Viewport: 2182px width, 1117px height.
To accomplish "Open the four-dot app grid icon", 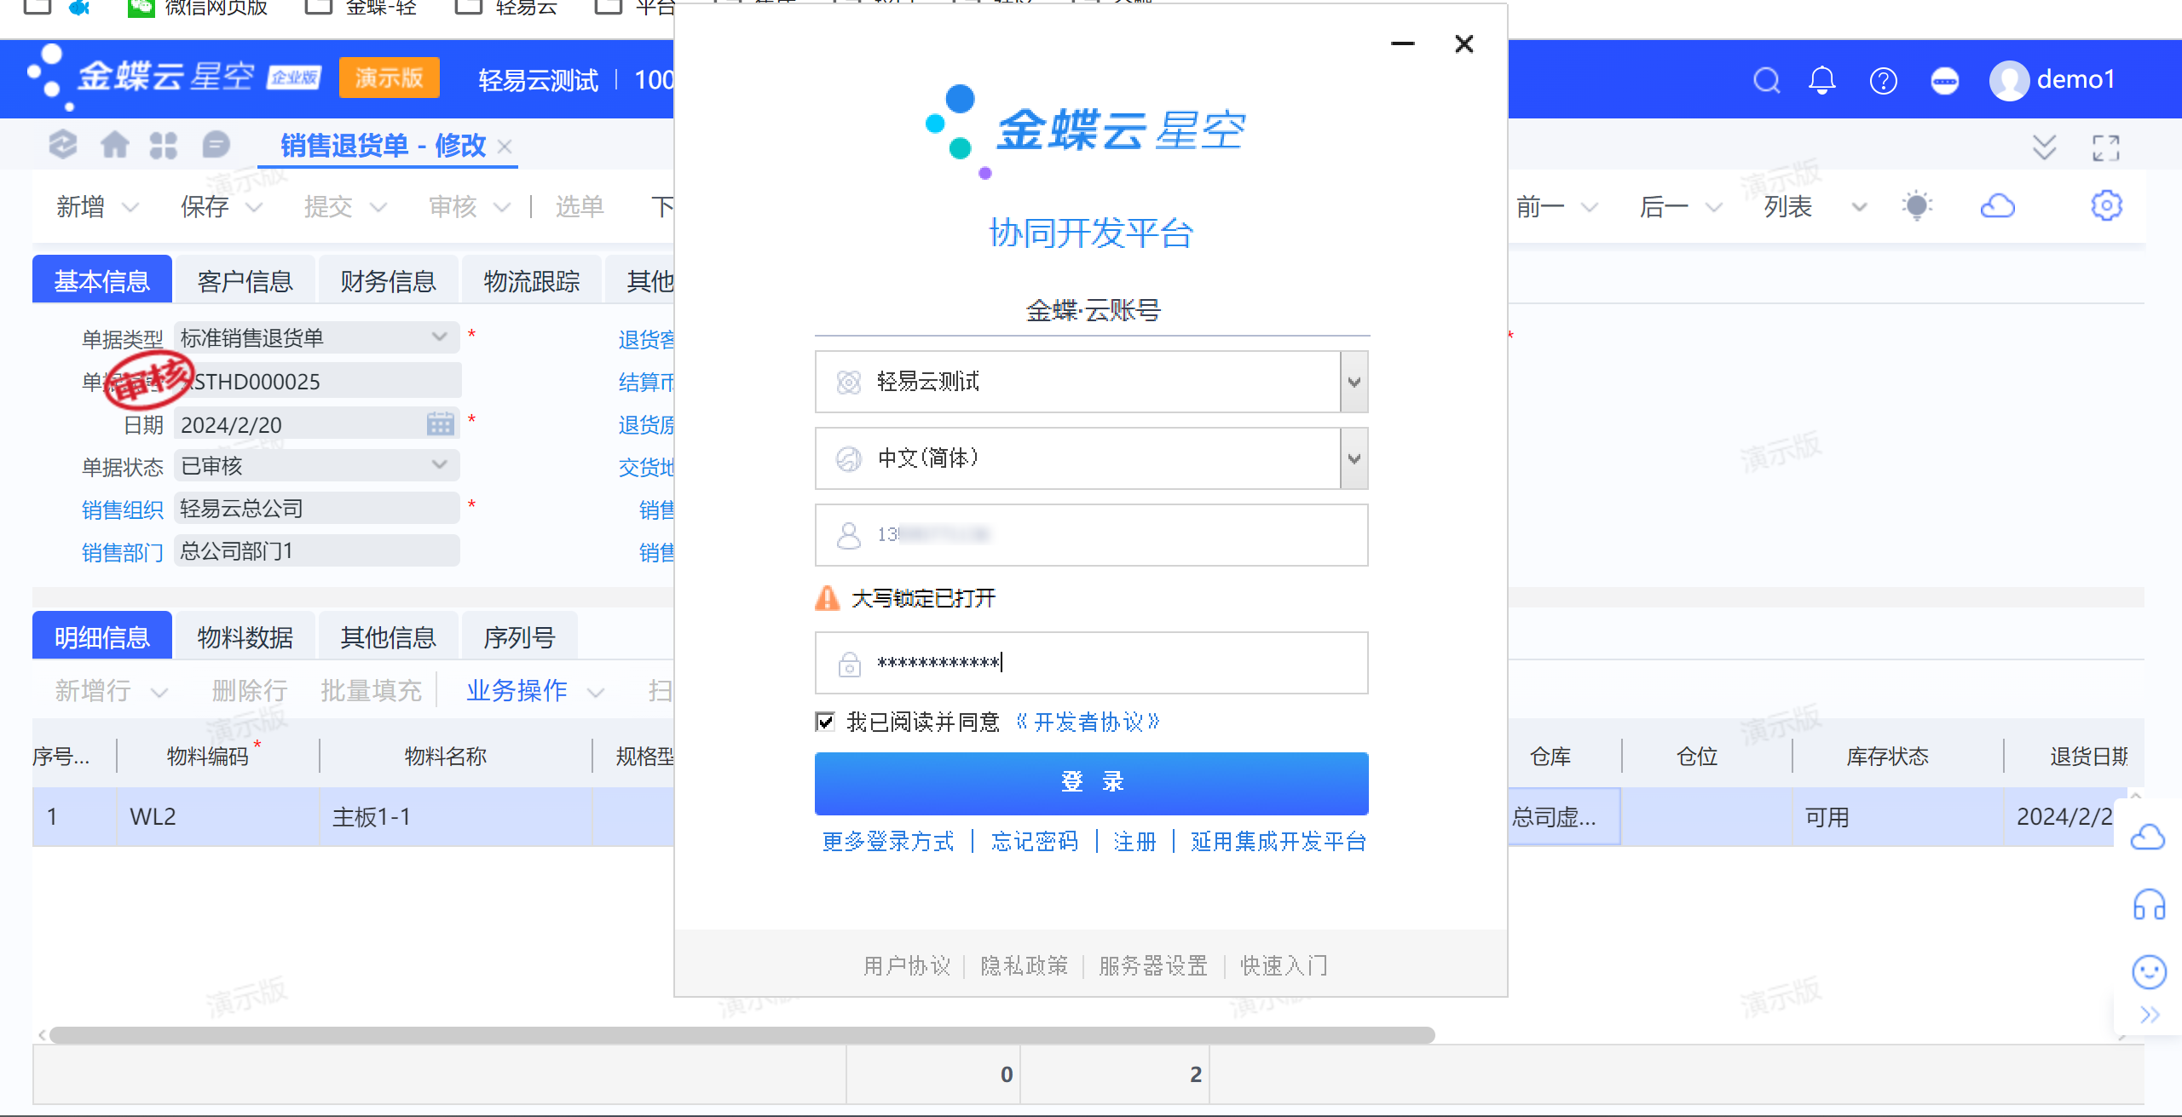I will [x=163, y=145].
